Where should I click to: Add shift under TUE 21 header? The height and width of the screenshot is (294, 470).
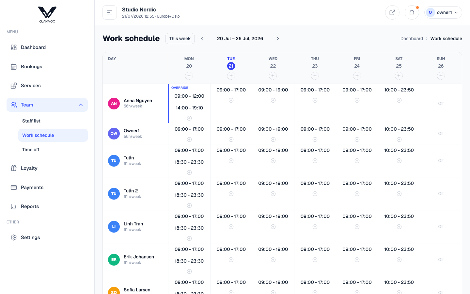231,76
